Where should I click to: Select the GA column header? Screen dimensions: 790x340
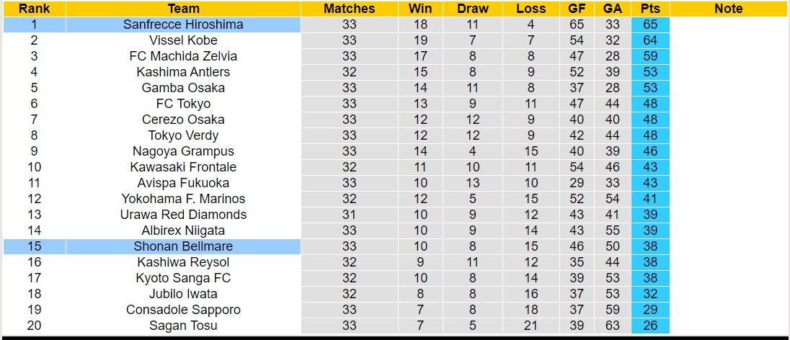613,9
